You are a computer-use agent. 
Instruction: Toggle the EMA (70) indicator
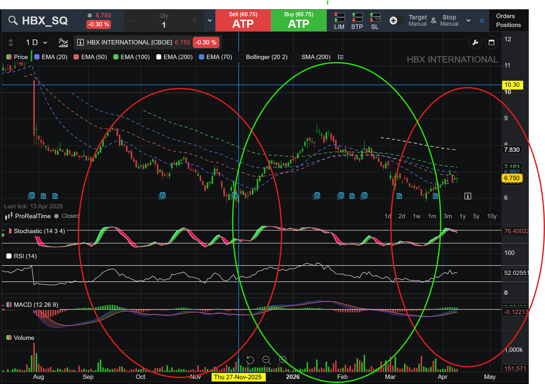click(x=215, y=57)
